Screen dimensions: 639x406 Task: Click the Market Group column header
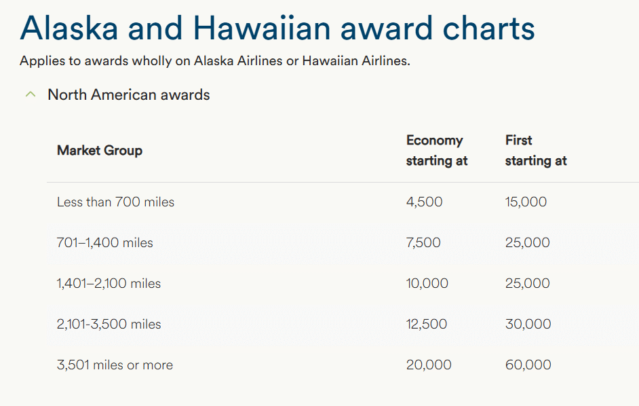click(100, 151)
